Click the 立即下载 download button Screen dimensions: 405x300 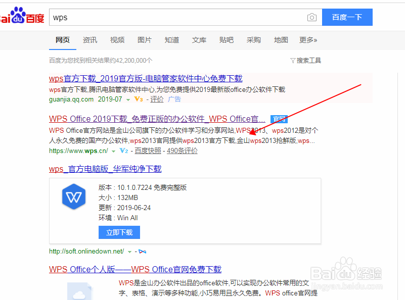(119, 232)
